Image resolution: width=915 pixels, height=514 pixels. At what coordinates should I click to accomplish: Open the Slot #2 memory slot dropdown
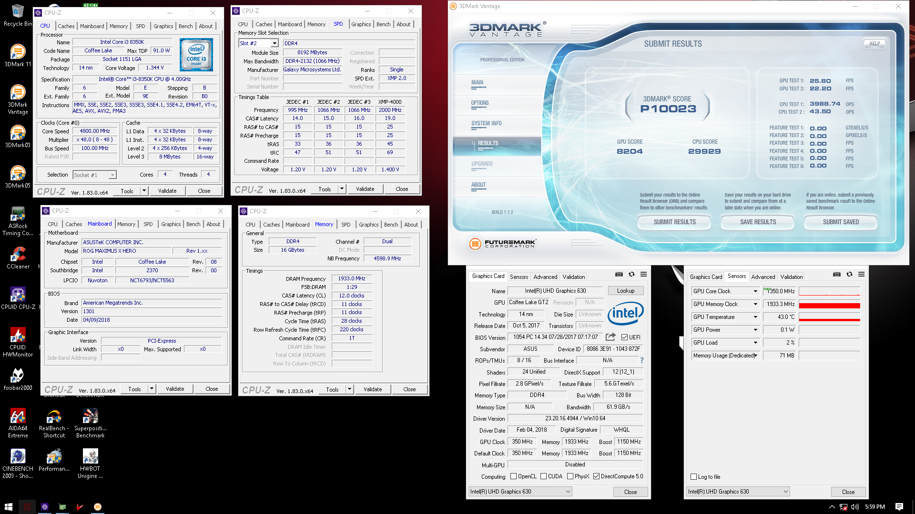click(x=274, y=43)
